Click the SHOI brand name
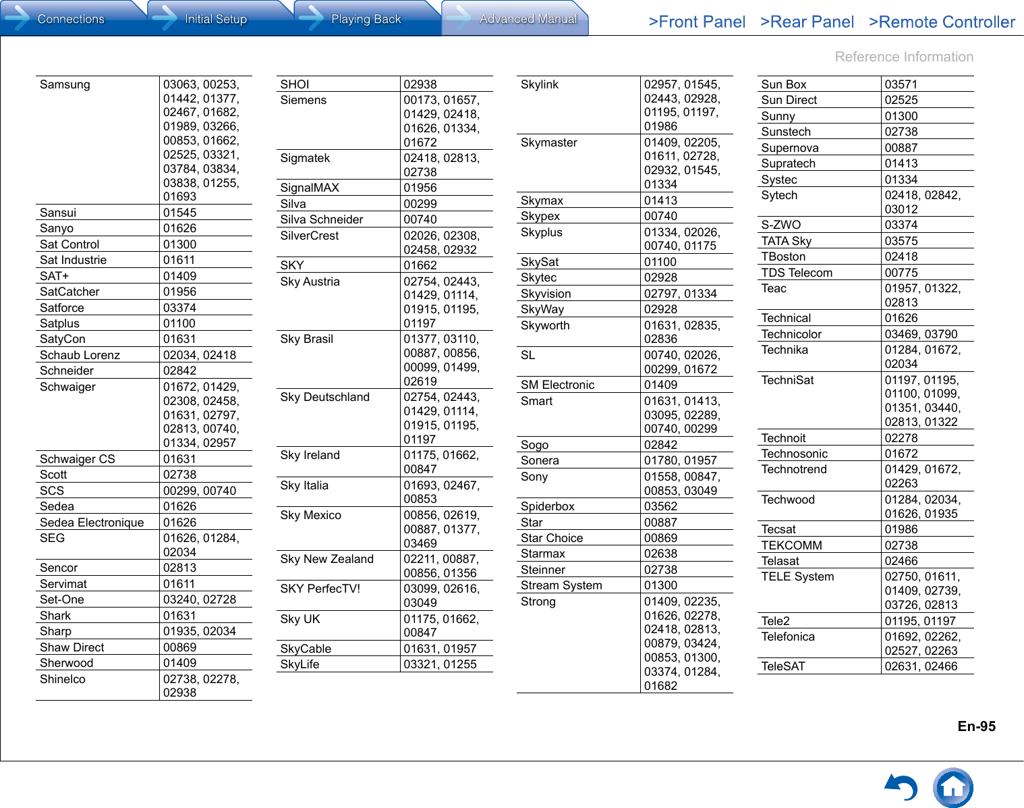Image resolution: width=1024 pixels, height=808 pixels. point(295,84)
